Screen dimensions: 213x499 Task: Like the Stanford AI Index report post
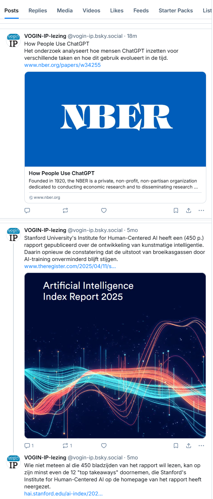[x=104, y=446]
